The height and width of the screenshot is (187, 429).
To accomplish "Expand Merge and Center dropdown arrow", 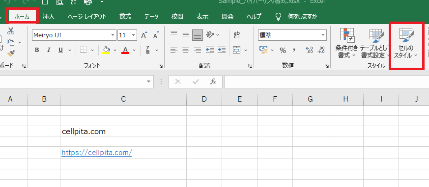I will [246, 50].
